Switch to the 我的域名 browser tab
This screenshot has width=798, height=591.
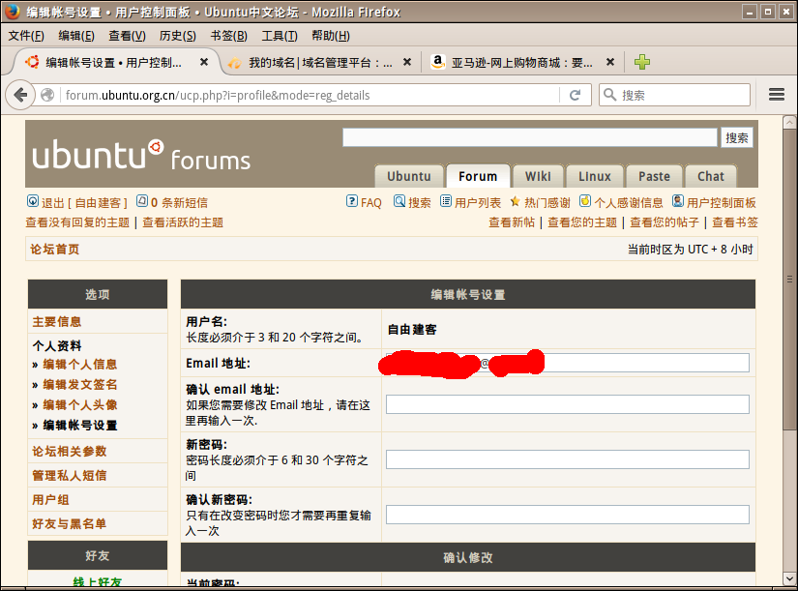tap(319, 63)
